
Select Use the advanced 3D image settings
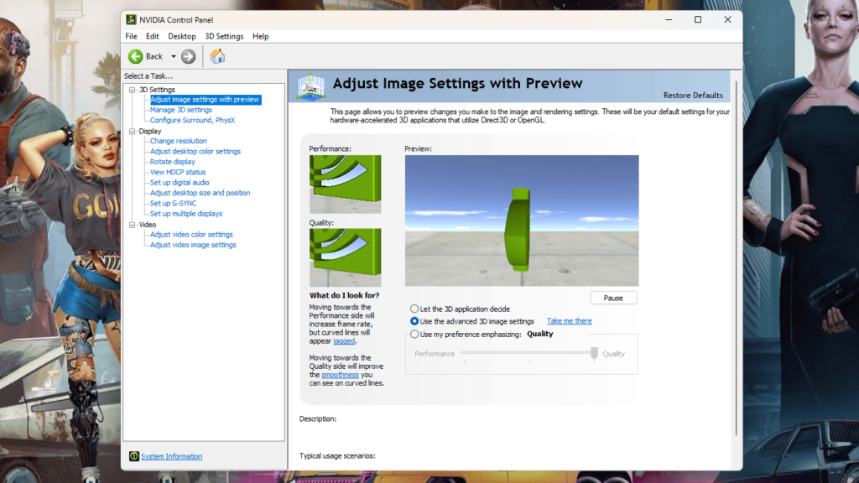[x=414, y=321]
